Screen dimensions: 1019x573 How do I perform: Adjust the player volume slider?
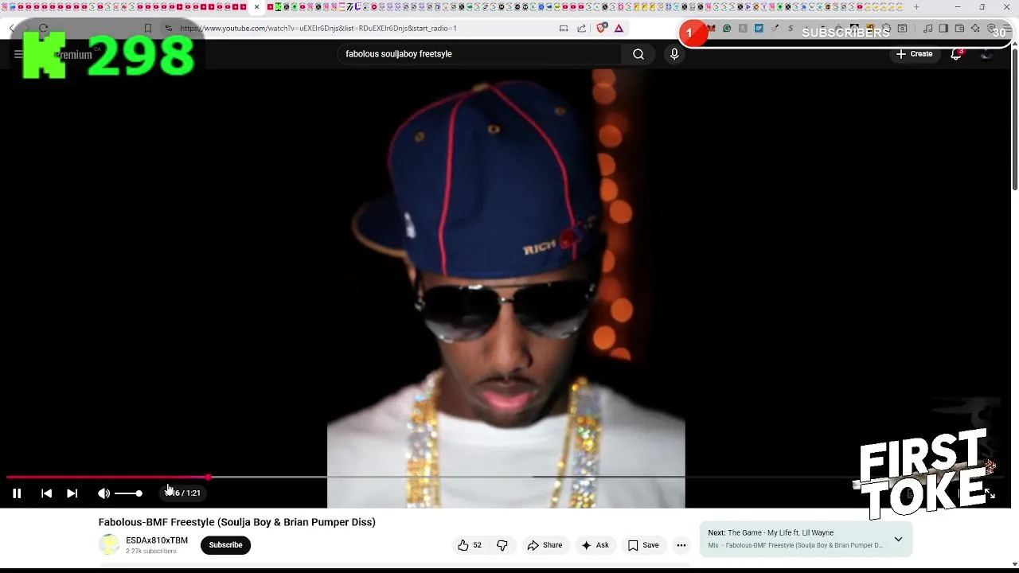(x=128, y=493)
